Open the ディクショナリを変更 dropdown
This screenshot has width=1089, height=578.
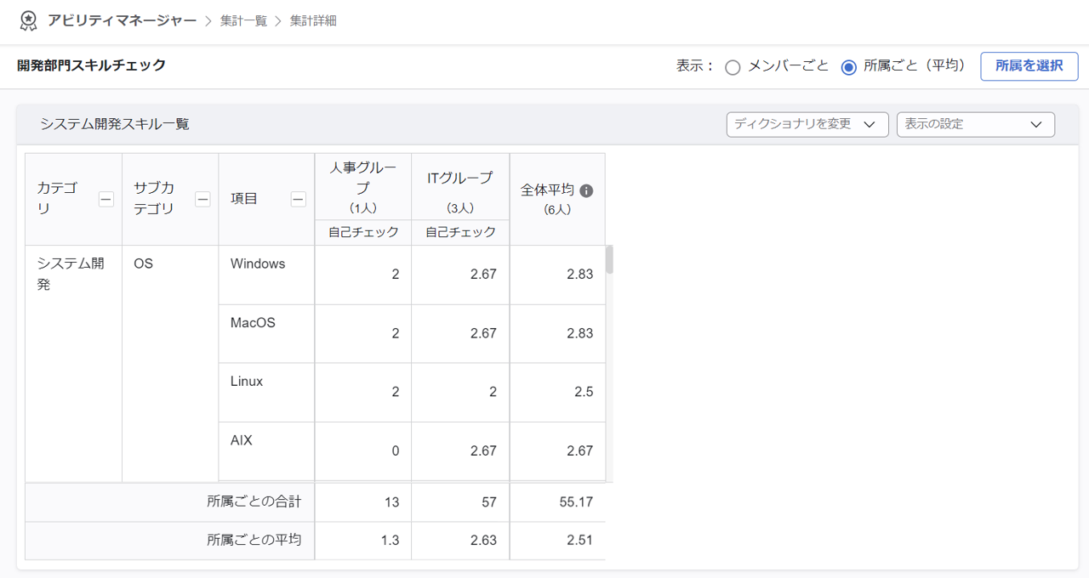(x=807, y=124)
